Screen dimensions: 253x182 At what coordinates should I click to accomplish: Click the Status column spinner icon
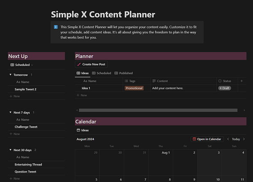point(220,81)
